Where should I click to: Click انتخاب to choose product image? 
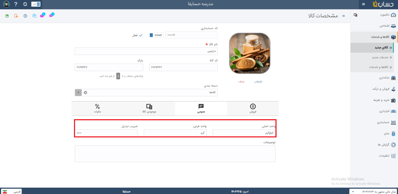point(258,81)
